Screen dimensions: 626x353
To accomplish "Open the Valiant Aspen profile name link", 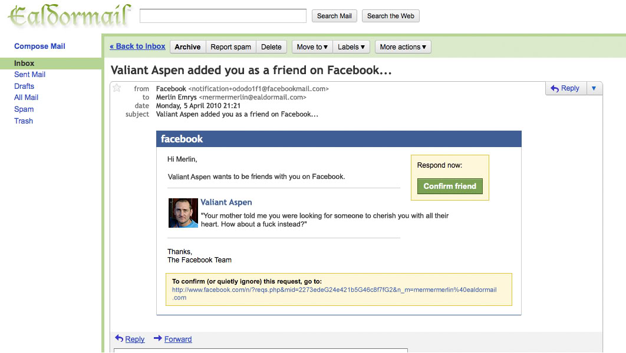I will pos(226,202).
